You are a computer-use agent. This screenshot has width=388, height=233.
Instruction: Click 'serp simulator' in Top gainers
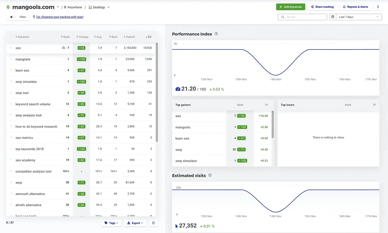[186, 161]
